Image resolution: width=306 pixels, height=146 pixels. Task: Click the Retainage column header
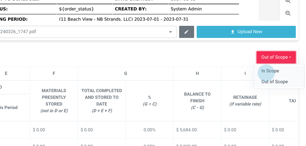pos(245,101)
